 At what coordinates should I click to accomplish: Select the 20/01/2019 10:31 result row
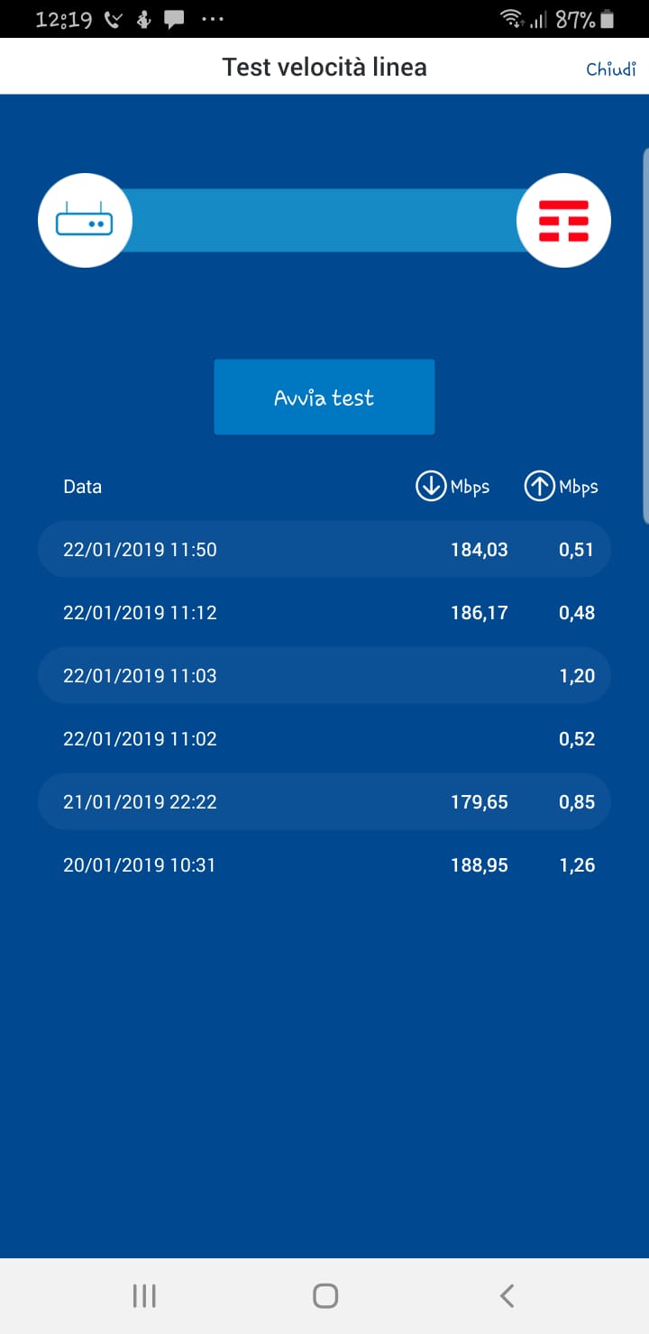coord(324,864)
